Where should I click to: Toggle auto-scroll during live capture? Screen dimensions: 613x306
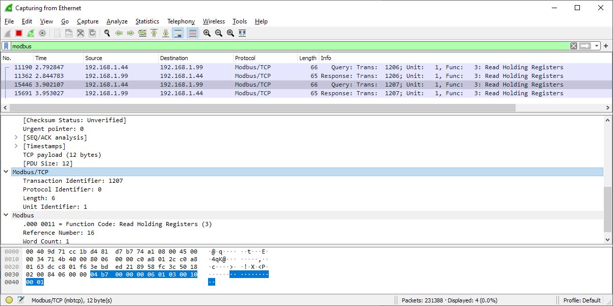pyautogui.click(x=178, y=33)
